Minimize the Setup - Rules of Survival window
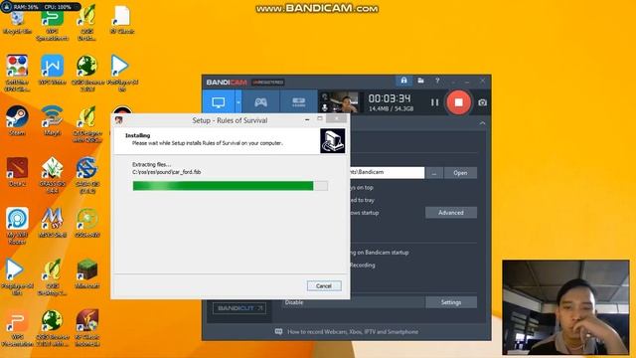The height and width of the screenshot is (358, 636). tap(307, 119)
